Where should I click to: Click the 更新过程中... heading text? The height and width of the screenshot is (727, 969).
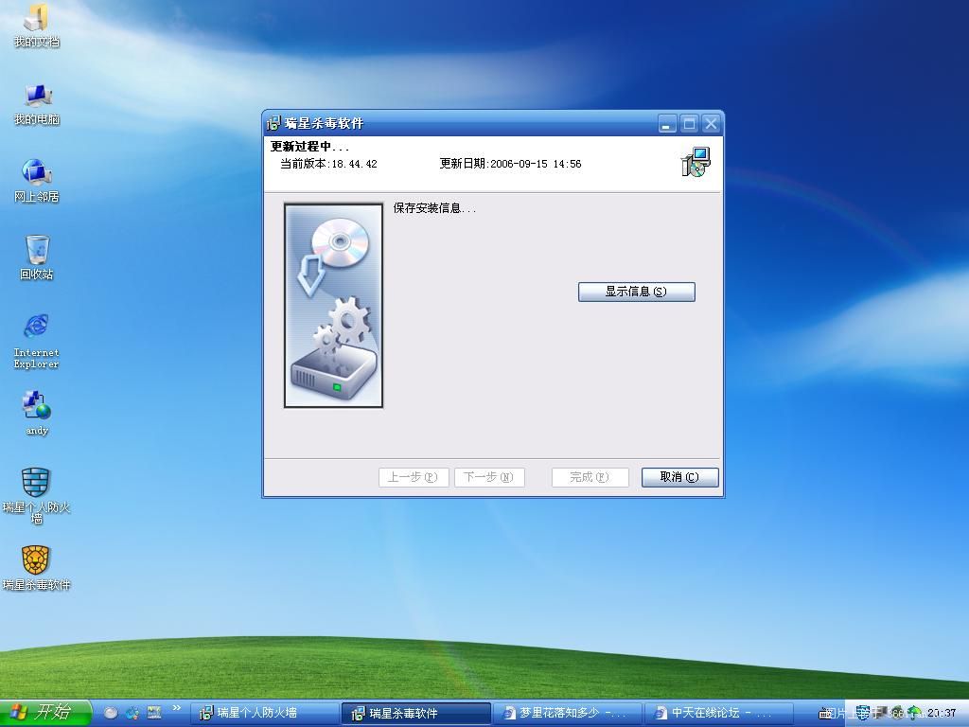(x=309, y=147)
